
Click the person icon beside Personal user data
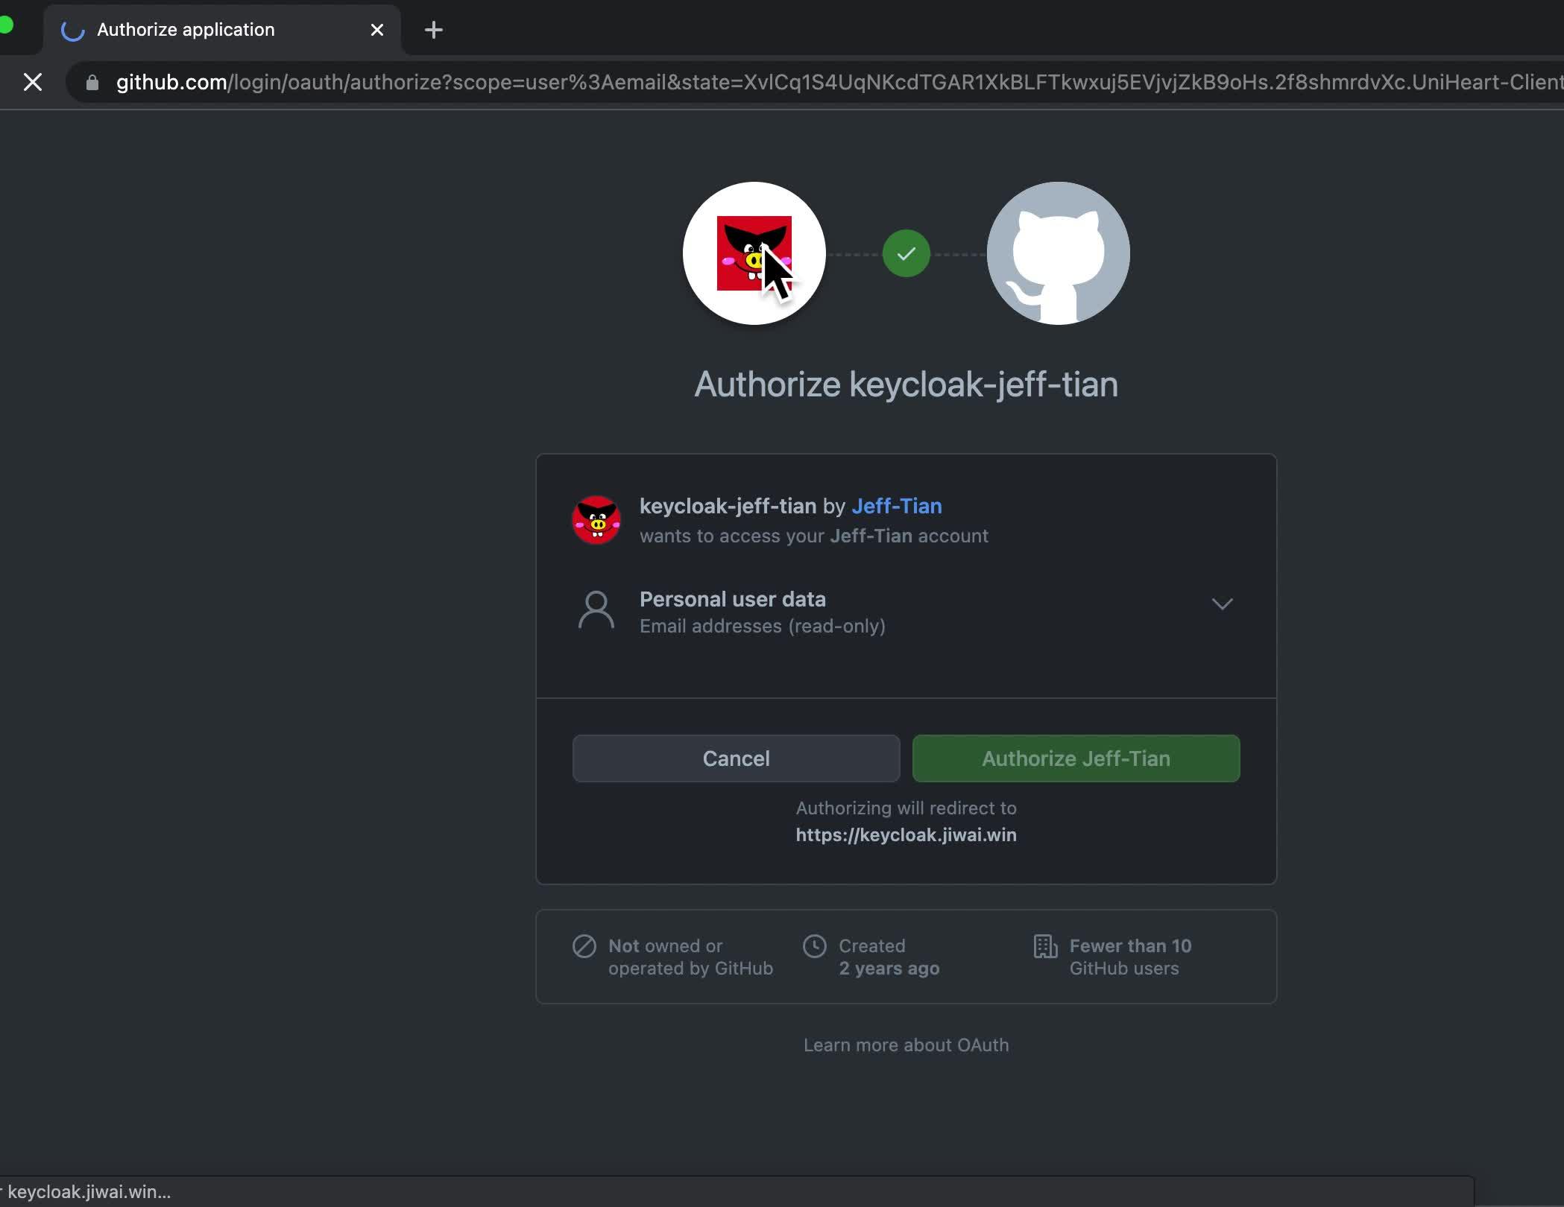[595, 609]
